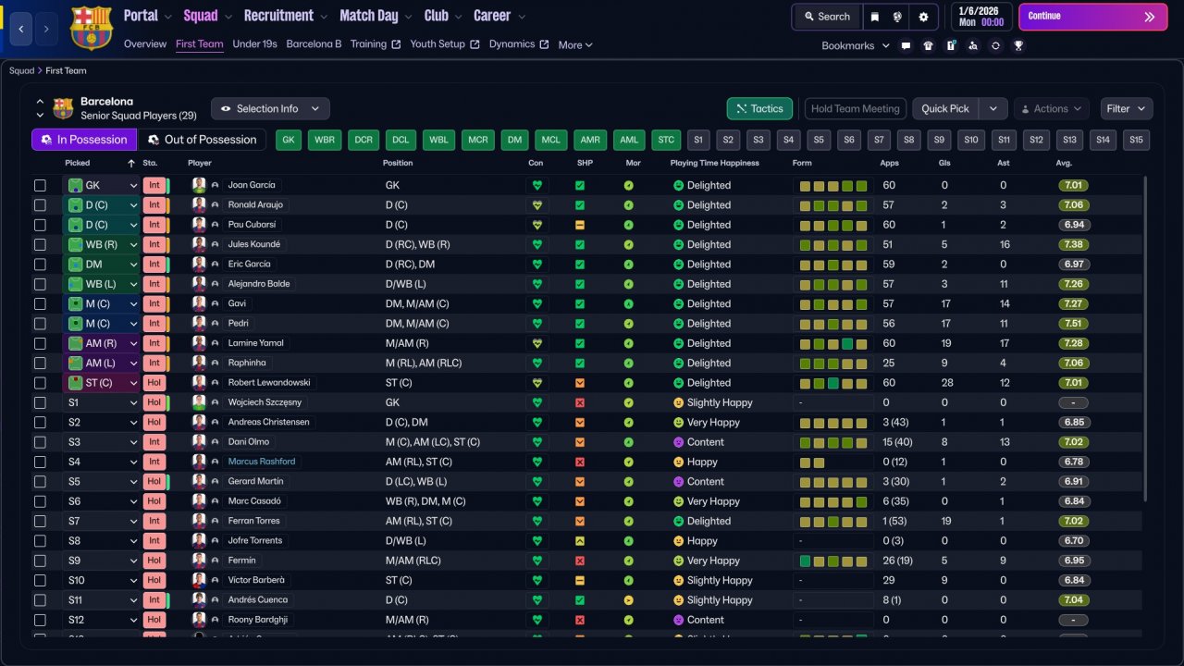Image resolution: width=1184 pixels, height=666 pixels.
Task: Open the Quick Pick arrow dropdown
Action: (x=993, y=108)
